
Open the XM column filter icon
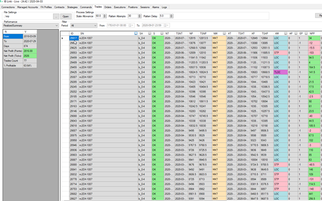286,34
